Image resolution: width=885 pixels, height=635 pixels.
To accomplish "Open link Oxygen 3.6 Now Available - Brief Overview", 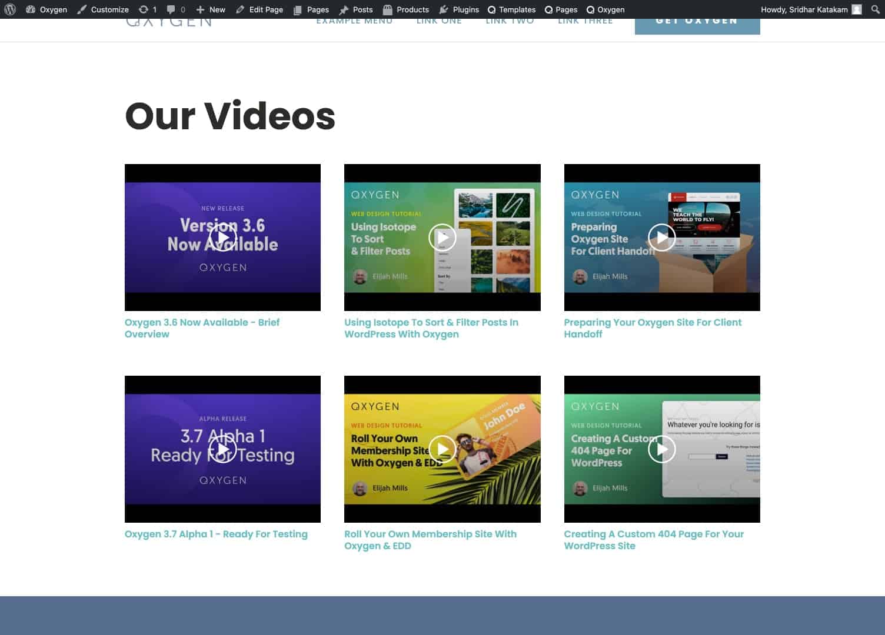I will coord(202,328).
